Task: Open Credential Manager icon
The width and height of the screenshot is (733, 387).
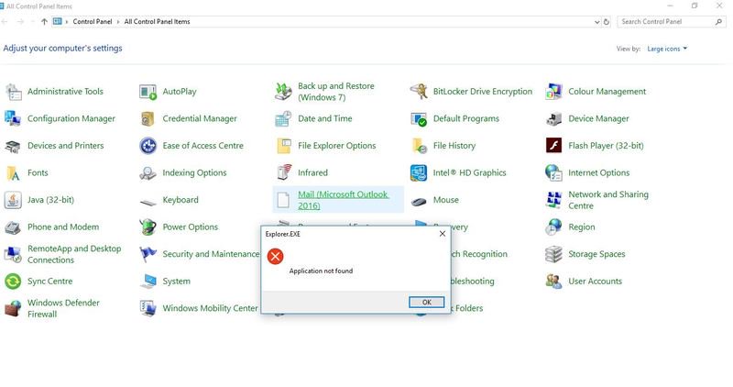Action: [148, 119]
